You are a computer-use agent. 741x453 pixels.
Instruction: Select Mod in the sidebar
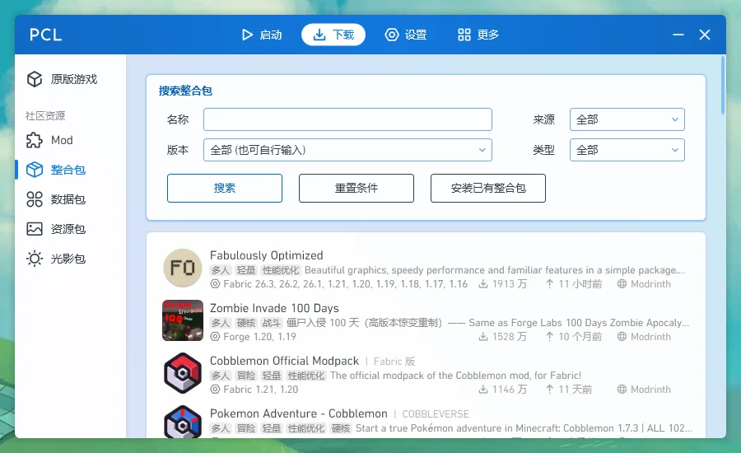point(71,140)
